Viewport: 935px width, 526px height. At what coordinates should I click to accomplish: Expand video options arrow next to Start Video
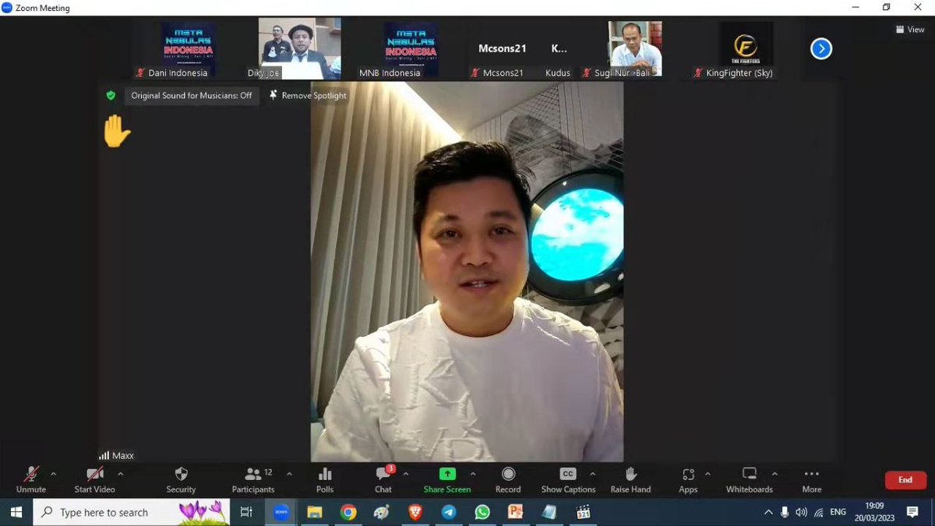120,474
